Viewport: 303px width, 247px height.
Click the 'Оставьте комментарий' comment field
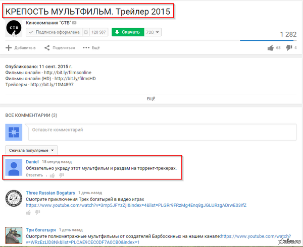click(162, 130)
